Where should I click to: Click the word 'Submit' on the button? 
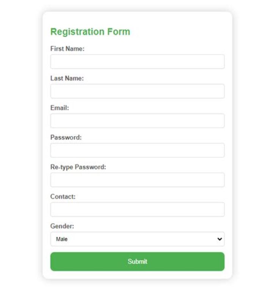point(137,261)
